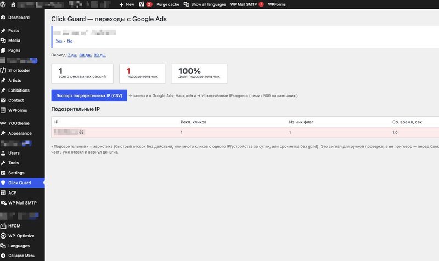Open the WordPress logo menu

point(3,4)
